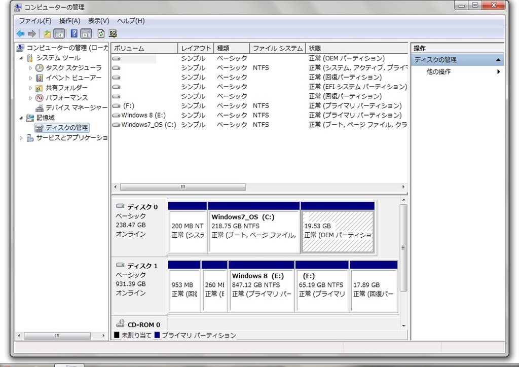Select ディスクの管理 in the left tree
519x367 pixels.
click(x=66, y=128)
